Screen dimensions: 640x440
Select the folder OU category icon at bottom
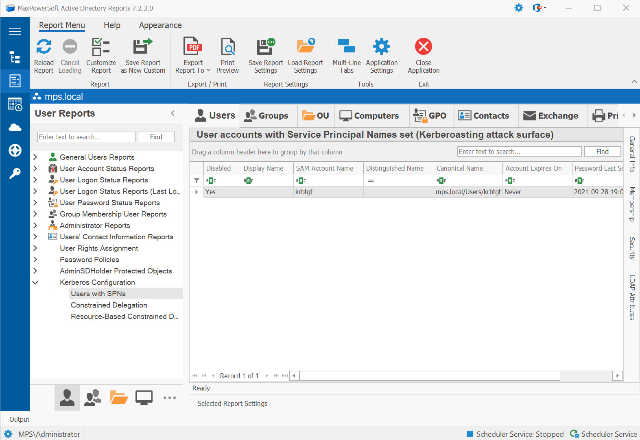(x=118, y=397)
